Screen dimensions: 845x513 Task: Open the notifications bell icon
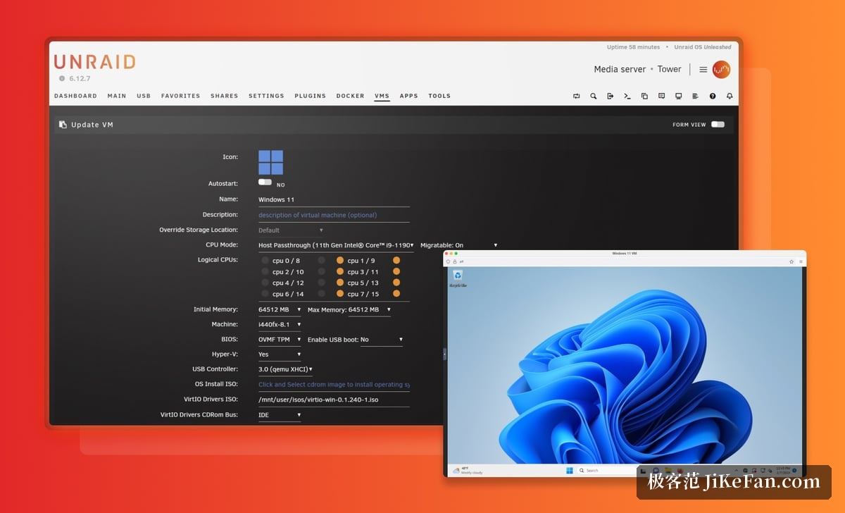tap(730, 96)
